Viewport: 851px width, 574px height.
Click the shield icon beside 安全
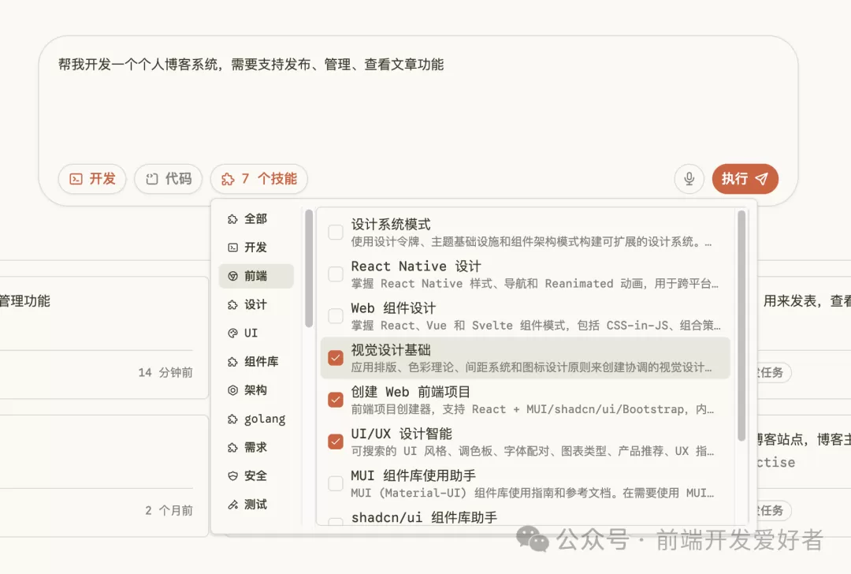point(232,475)
